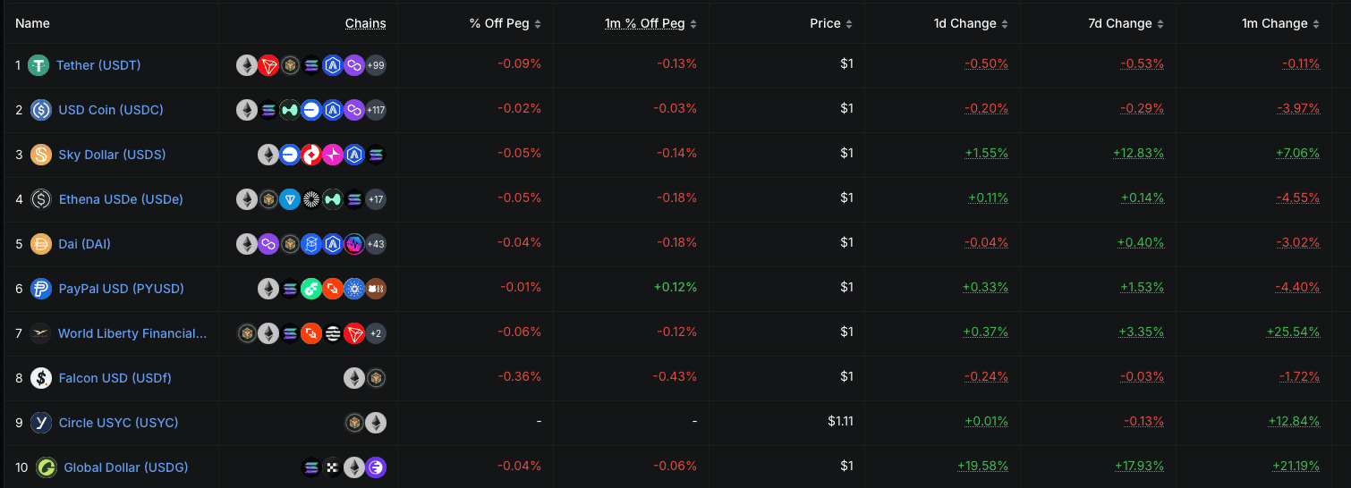Click the Dai (DAI) coin logo

tap(41, 244)
